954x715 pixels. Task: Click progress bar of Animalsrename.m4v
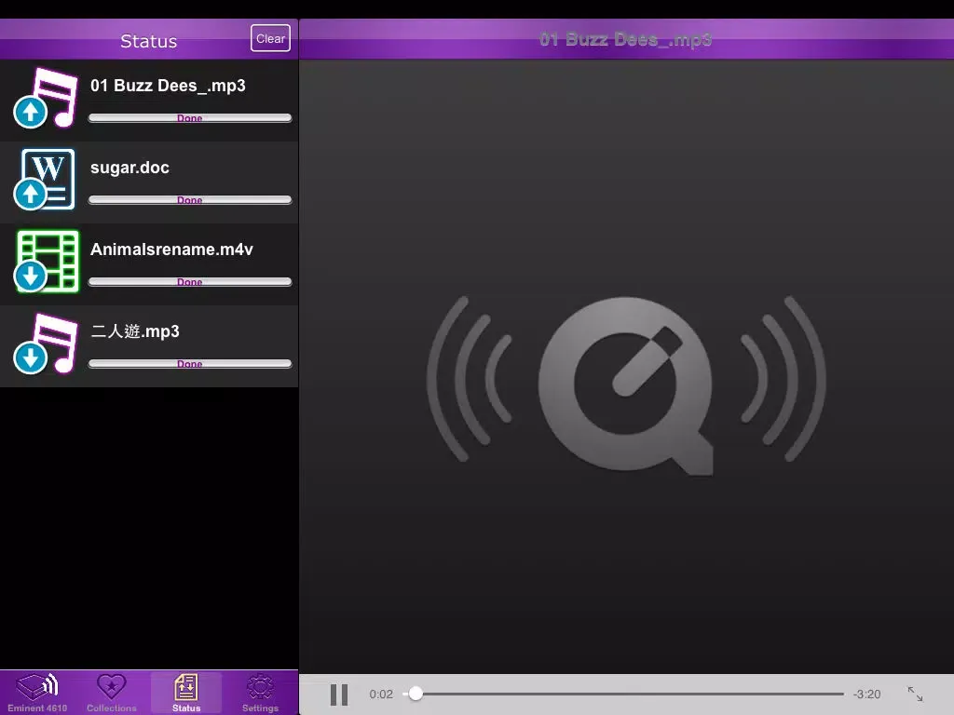click(x=190, y=281)
